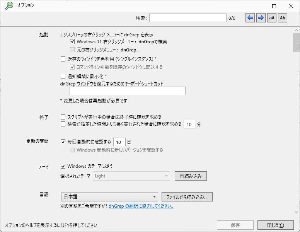Click the 検索 text field
Image resolution: width=300 pixels, height=232 pixels.
pyautogui.click(x=188, y=18)
